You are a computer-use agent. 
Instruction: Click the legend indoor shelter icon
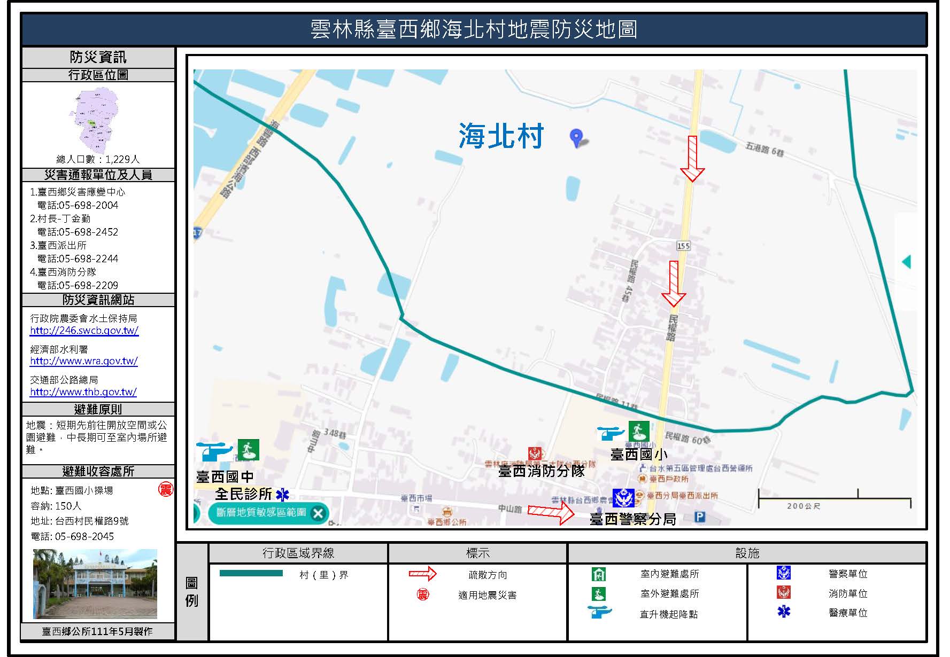[x=599, y=574]
